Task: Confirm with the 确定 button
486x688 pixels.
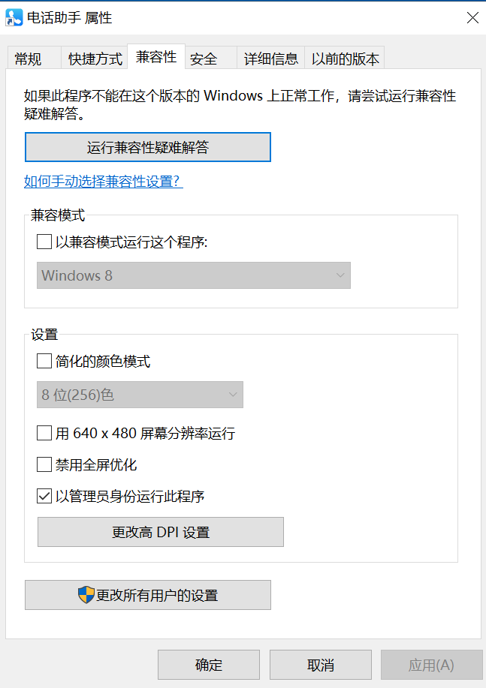Action: pos(209,665)
